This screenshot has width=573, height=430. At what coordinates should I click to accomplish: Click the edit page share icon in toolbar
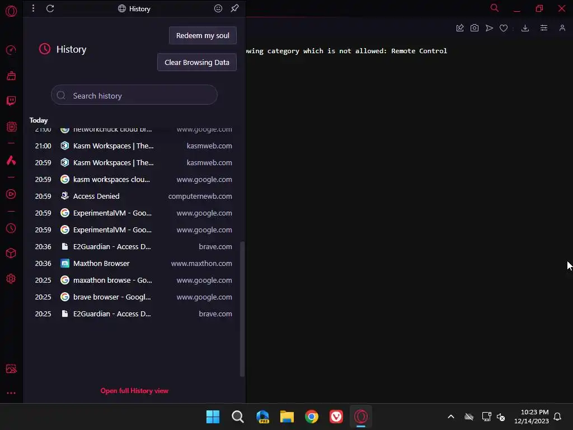click(460, 28)
